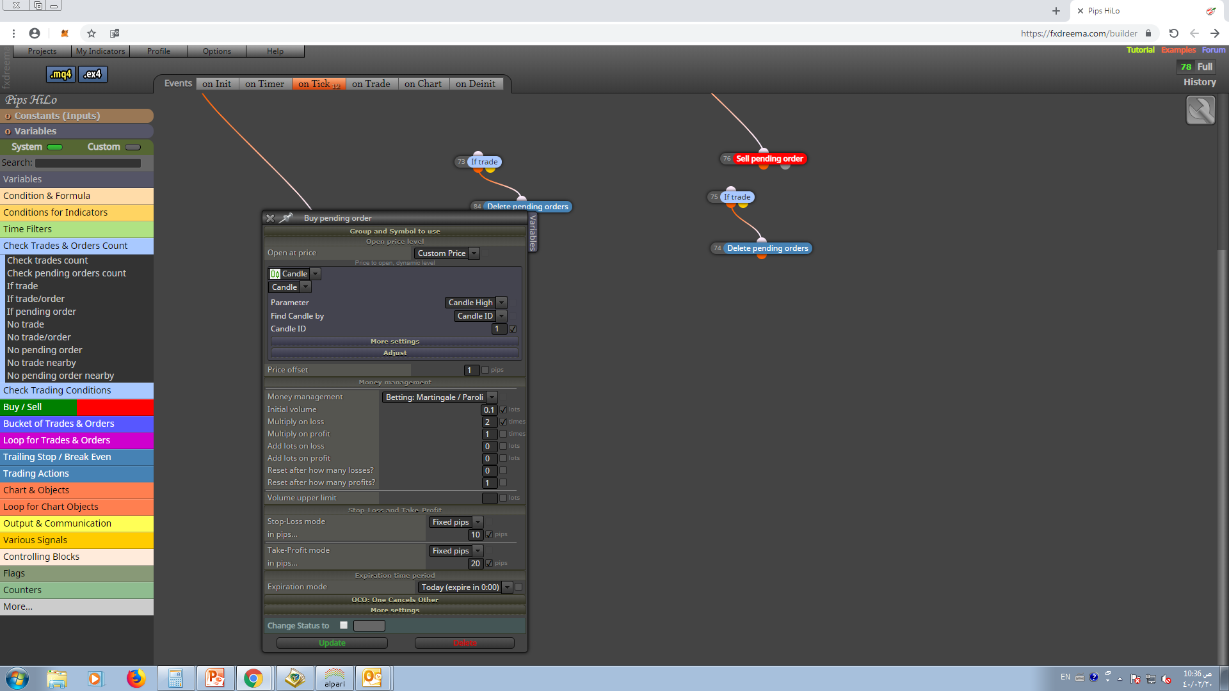Open the Money management Martingale dropdown
Screen dimensions: 1229x691
tap(440, 397)
